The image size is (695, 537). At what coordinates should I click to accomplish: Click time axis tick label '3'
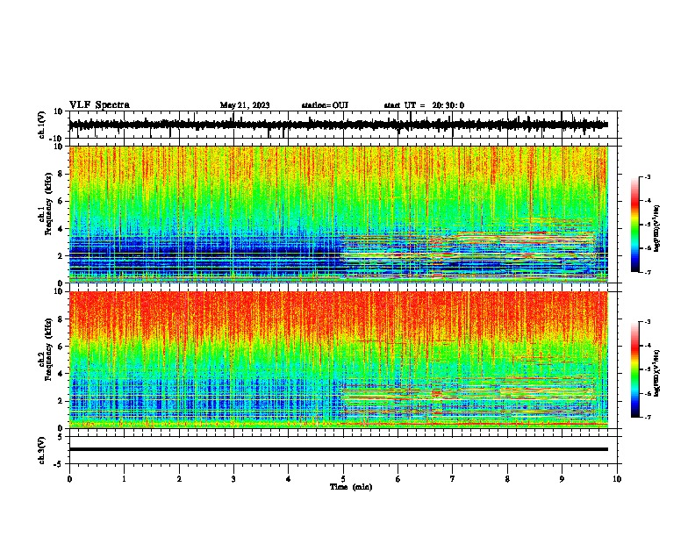233,479
